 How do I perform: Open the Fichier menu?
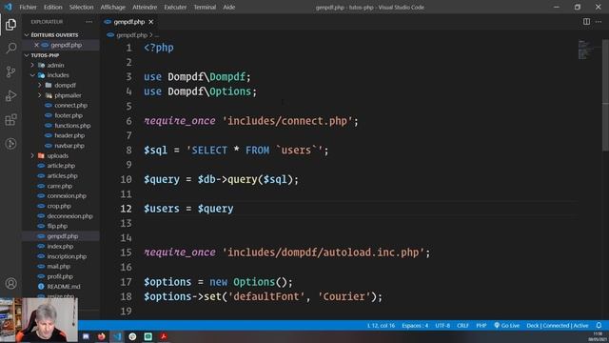tap(28, 7)
